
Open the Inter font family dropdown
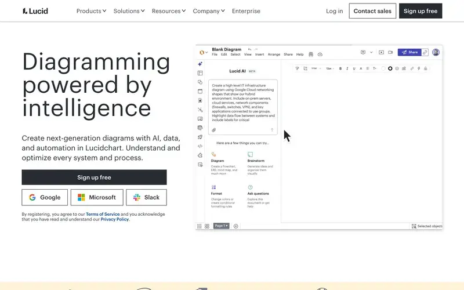[316, 68]
